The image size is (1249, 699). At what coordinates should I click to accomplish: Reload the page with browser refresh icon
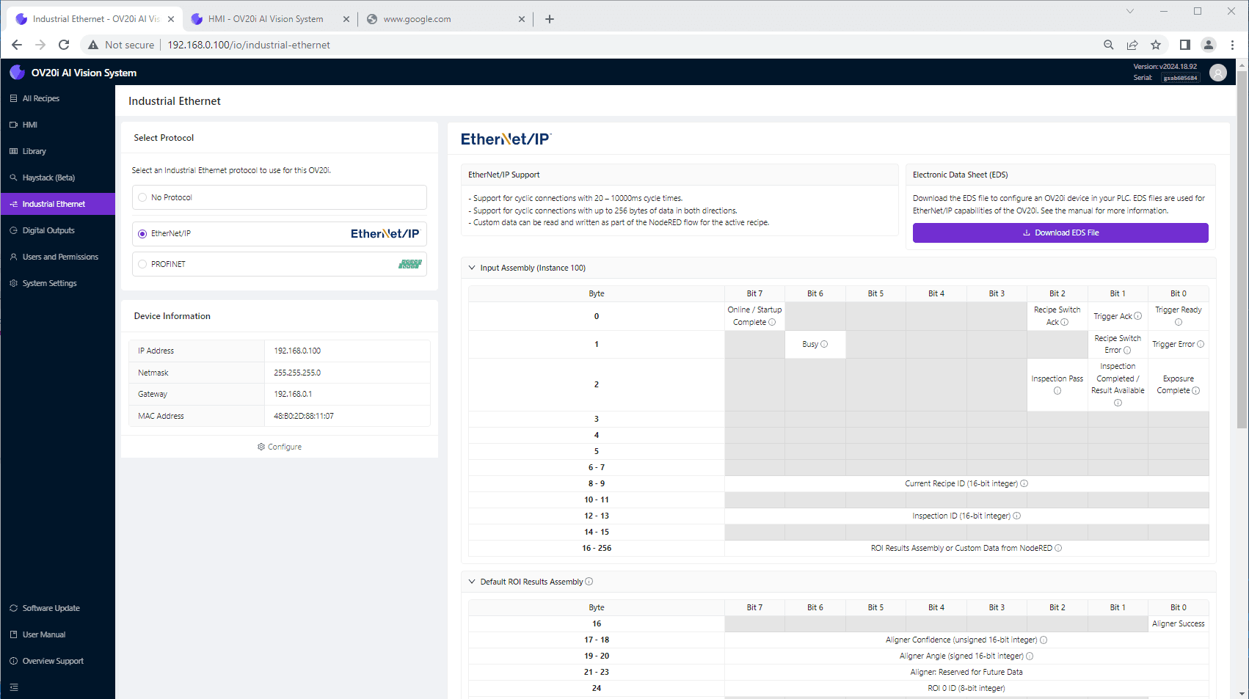(x=64, y=45)
